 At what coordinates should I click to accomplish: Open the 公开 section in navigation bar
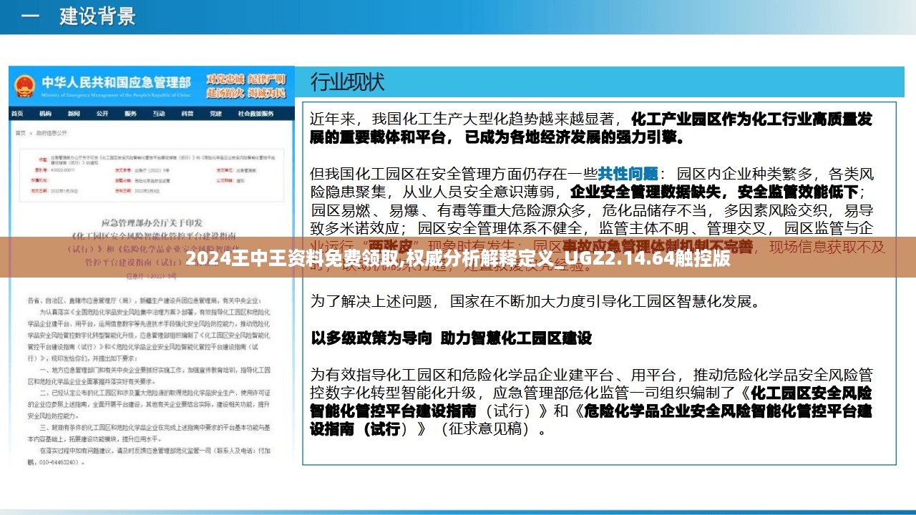(102, 114)
